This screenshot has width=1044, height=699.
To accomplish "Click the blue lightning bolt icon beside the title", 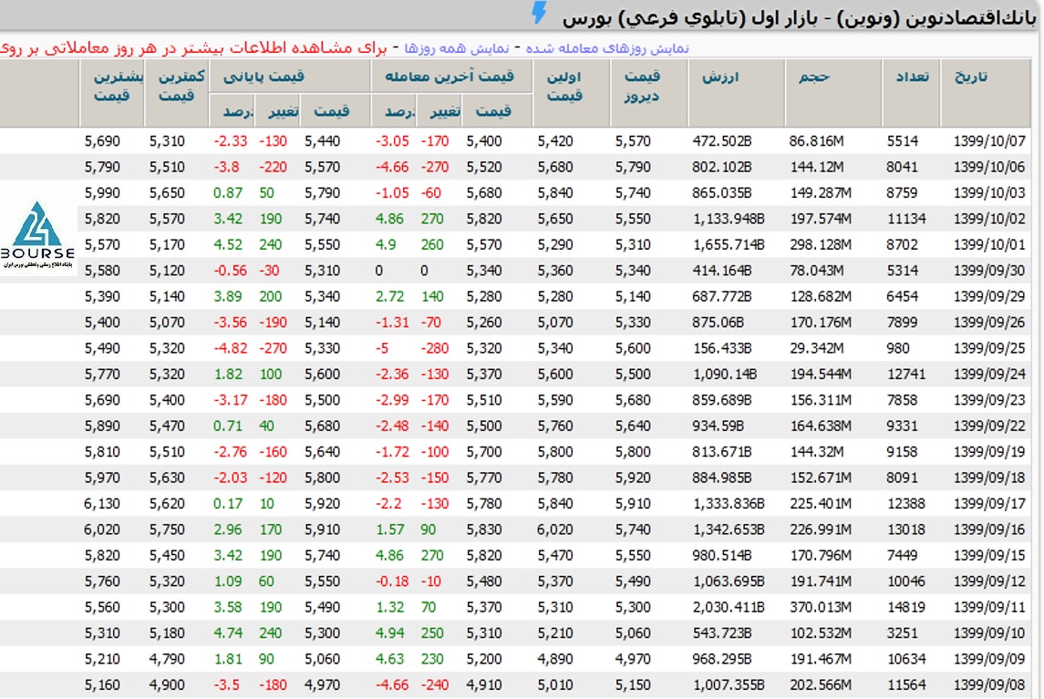I will pos(539,13).
